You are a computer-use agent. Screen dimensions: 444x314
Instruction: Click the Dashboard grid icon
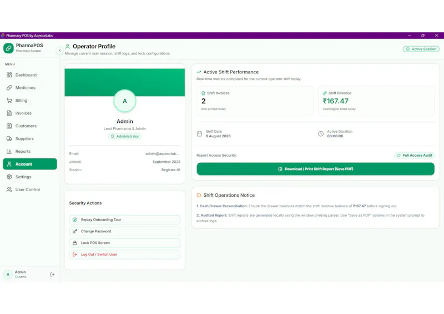[x=9, y=75]
